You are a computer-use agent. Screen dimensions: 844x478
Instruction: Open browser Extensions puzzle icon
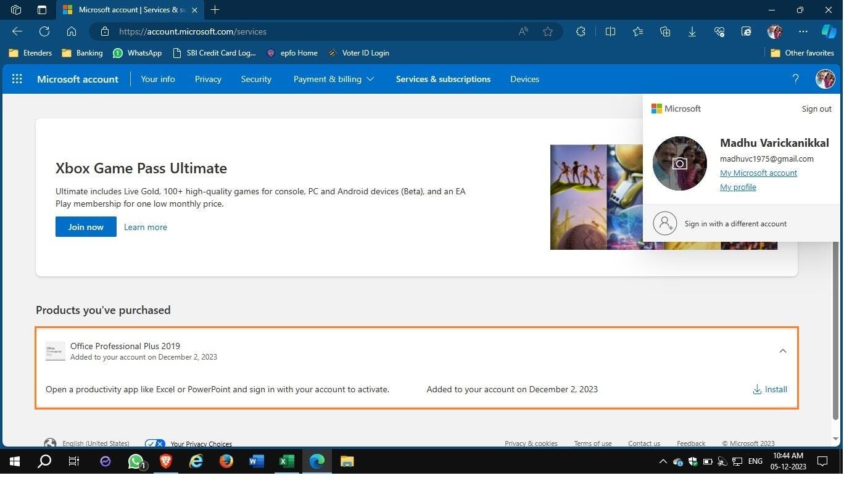581,31
